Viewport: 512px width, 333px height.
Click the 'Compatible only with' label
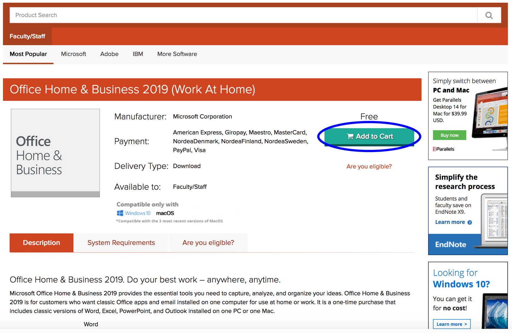148,205
